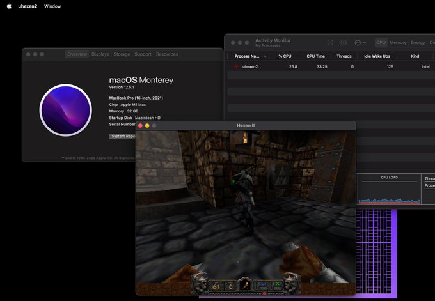Open the Apple menu
The image size is (435, 301).
coord(9,6)
